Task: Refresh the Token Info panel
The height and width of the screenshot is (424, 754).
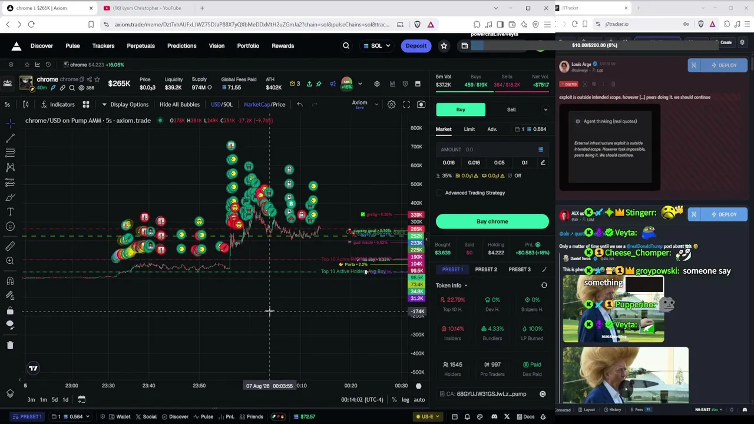Action: pyautogui.click(x=544, y=286)
